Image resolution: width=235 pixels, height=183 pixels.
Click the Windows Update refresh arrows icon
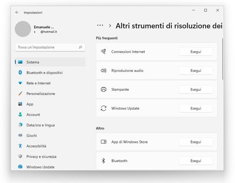(x=104, y=108)
